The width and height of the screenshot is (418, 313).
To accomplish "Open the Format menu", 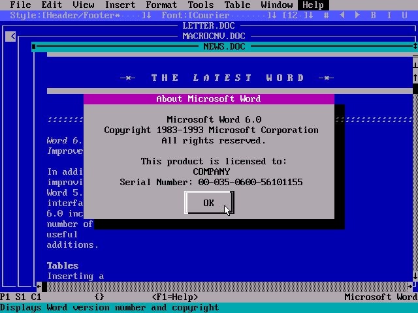I will click(x=161, y=5).
